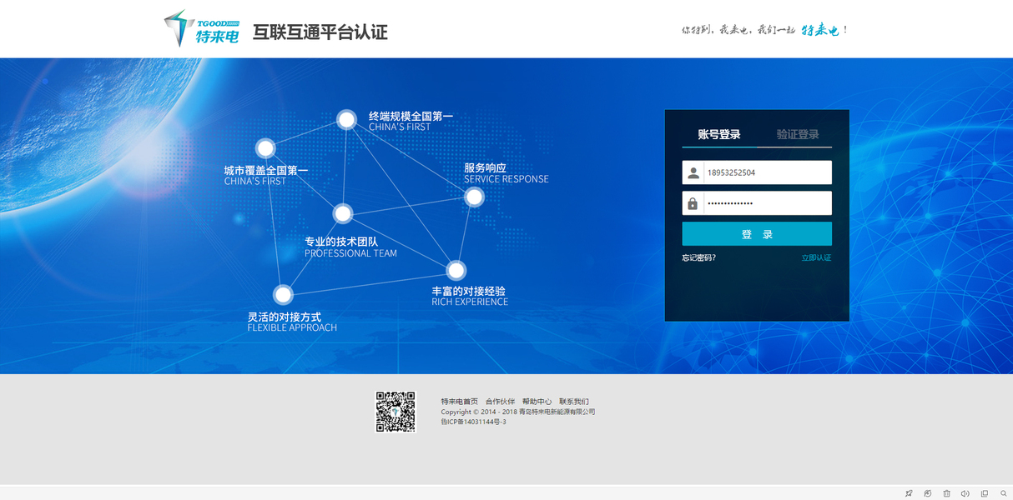This screenshot has height=500, width=1013.
Task: Click the speaker sound icon in the status bar
Action: [x=965, y=493]
